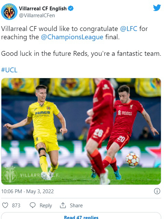The image size is (164, 219).
Task: Open the #UCL hashtag link
Action: [x=9, y=70]
